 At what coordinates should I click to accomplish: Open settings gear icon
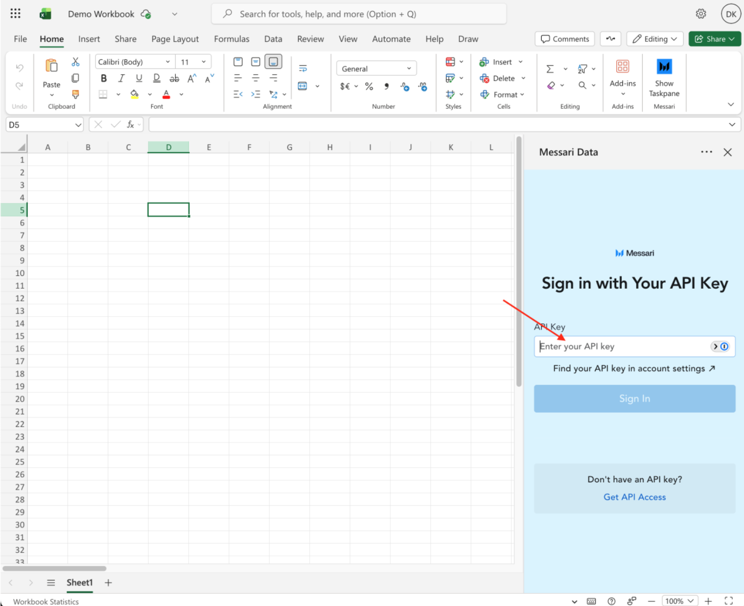pos(701,14)
